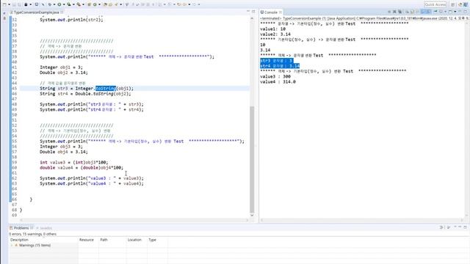Click in the Quick Access field
This screenshot has width=470, height=264.
point(435,4)
